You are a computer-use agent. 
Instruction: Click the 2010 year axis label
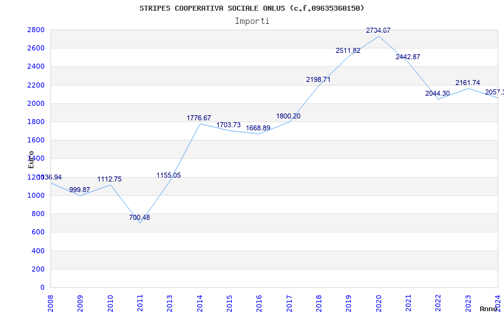point(110,304)
